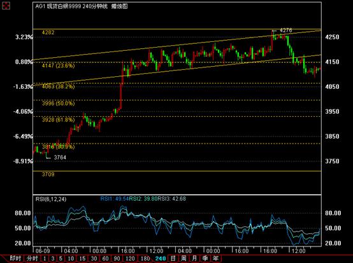Click the left RSI 20.00 scale label

pyautogui.click(x=23, y=243)
